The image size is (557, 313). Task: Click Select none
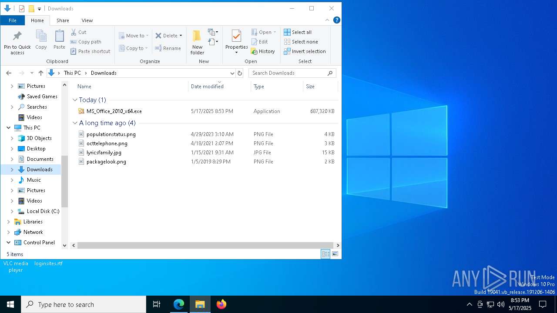click(x=301, y=42)
